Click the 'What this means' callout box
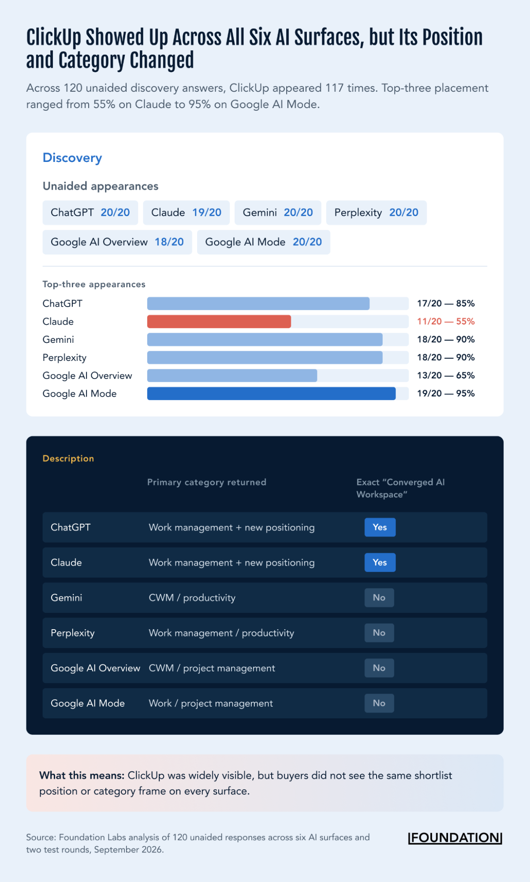This screenshot has height=882, width=530. 265,783
